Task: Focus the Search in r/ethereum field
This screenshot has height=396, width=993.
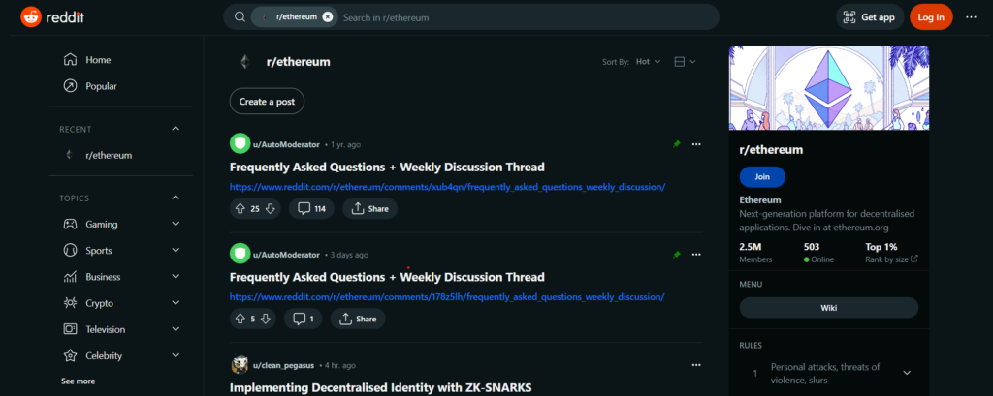Action: pyautogui.click(x=526, y=17)
